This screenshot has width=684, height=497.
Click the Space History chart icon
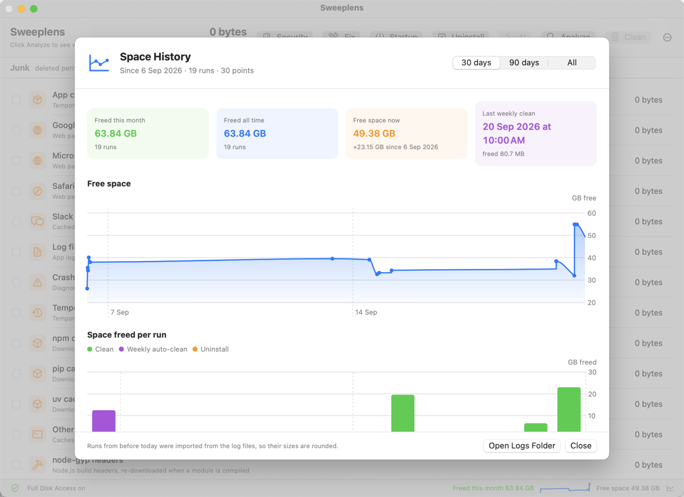(99, 63)
